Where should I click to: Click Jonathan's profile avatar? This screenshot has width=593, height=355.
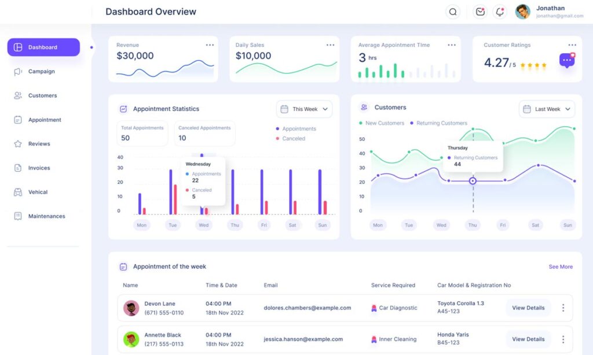click(x=523, y=12)
